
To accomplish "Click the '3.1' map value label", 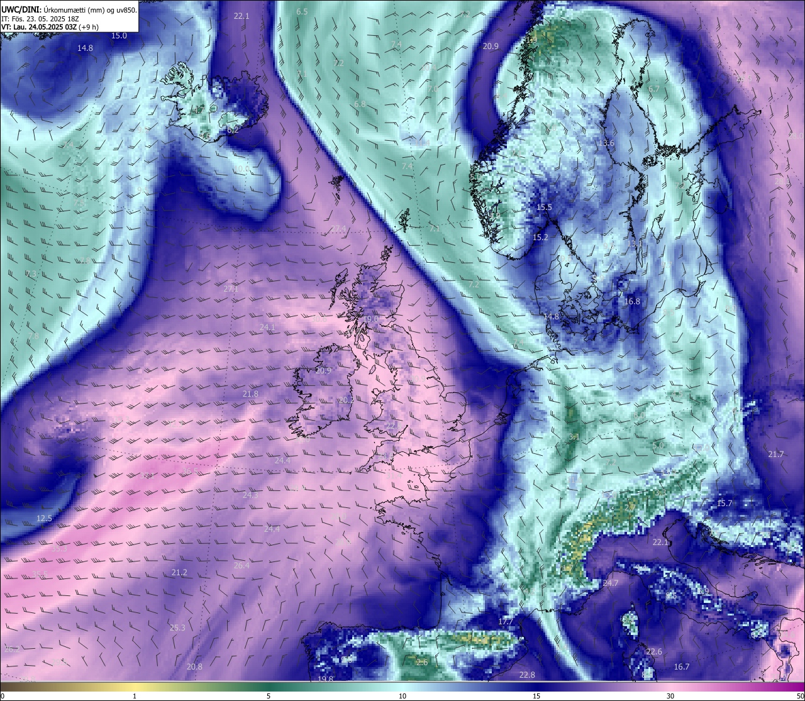I will click(x=574, y=436).
